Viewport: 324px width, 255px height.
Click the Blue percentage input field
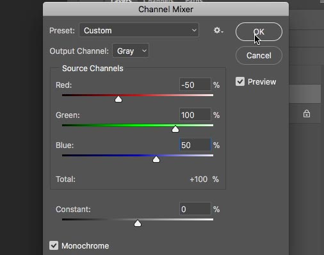tap(195, 145)
